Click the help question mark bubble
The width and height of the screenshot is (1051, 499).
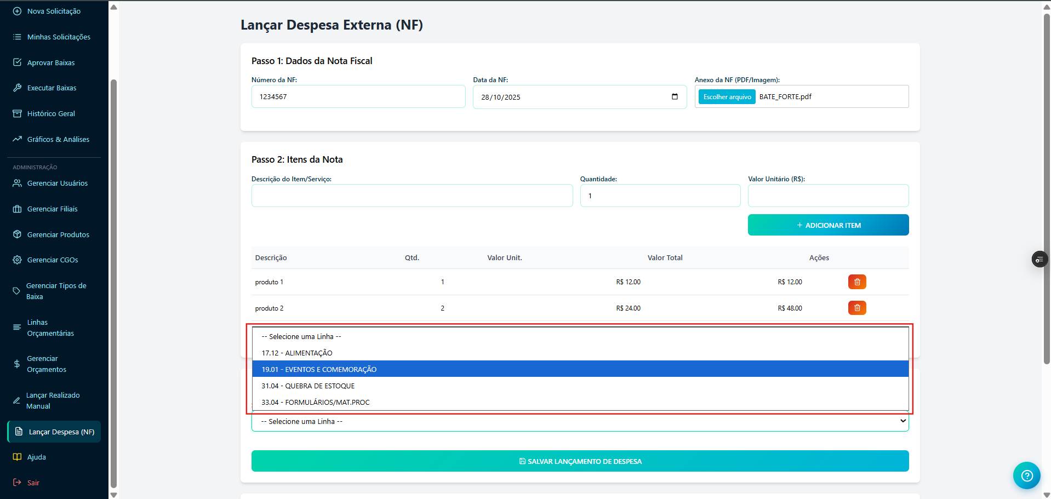1026,475
